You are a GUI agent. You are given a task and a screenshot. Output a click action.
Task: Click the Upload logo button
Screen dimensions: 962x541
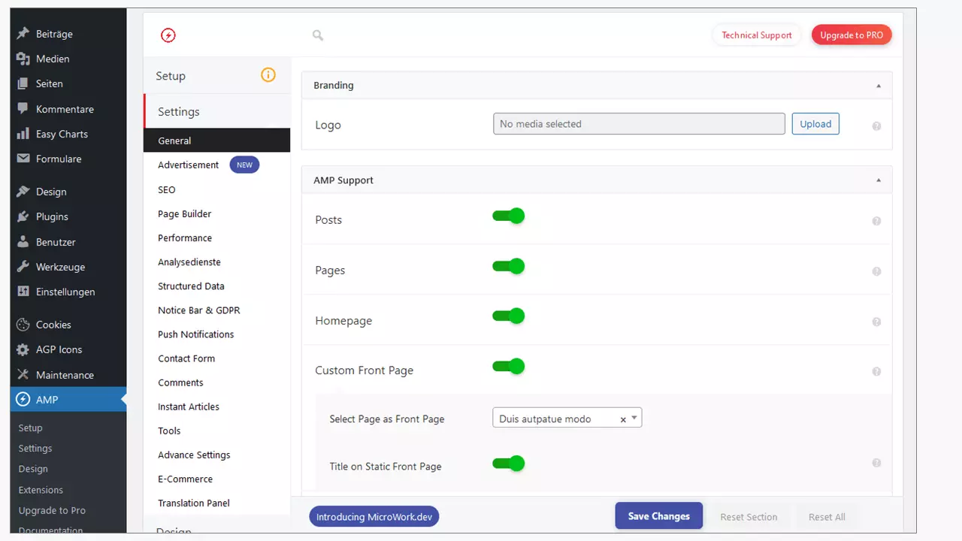(815, 124)
